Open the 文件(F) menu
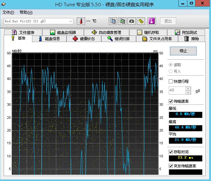This screenshot has height=181, width=211. [8, 12]
